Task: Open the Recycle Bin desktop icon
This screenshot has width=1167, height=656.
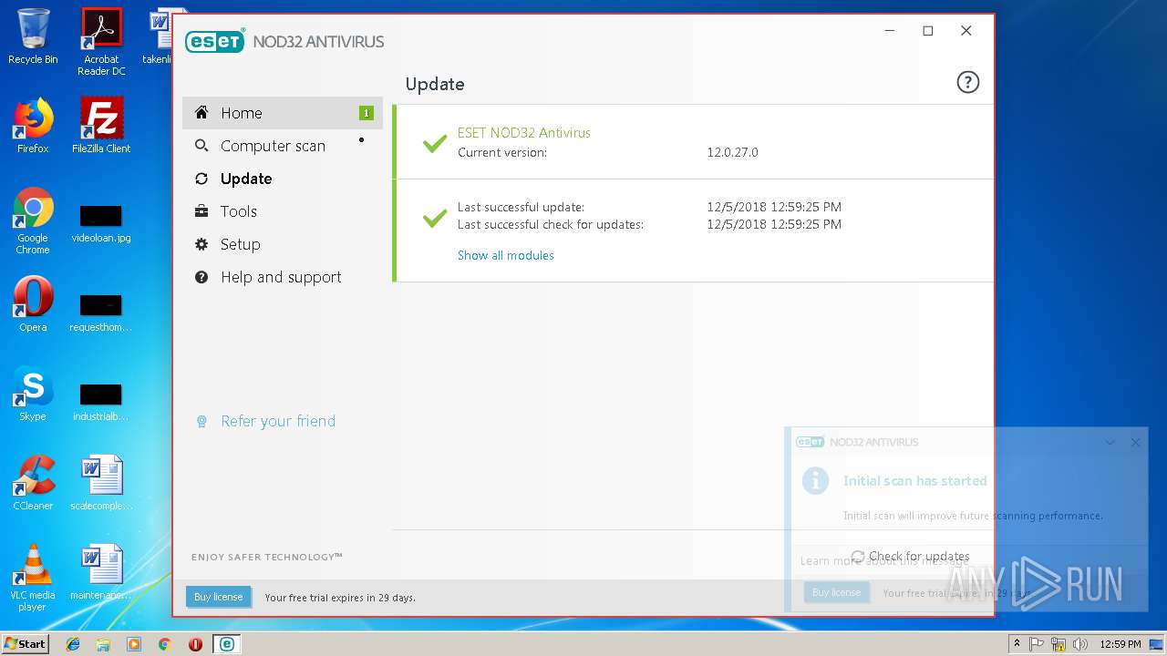Action: point(33,37)
